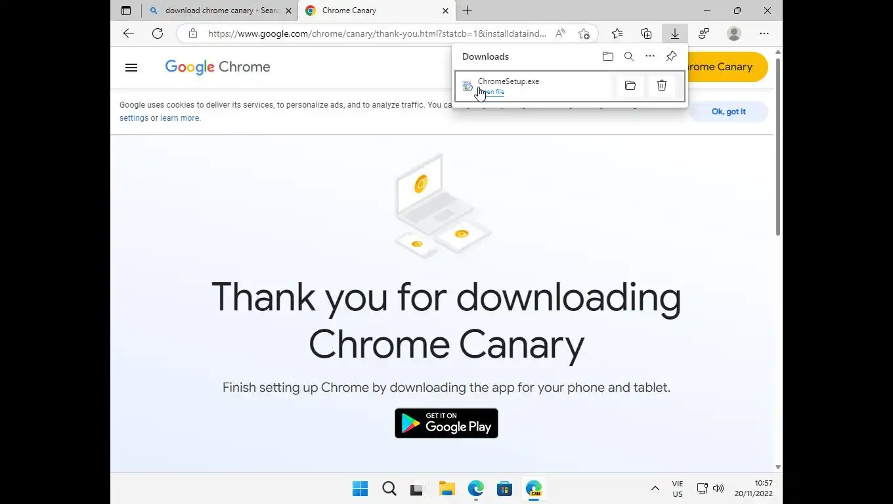Screen dimensions: 893x504
Task: Open downloads folder from panel header
Action: (608, 56)
